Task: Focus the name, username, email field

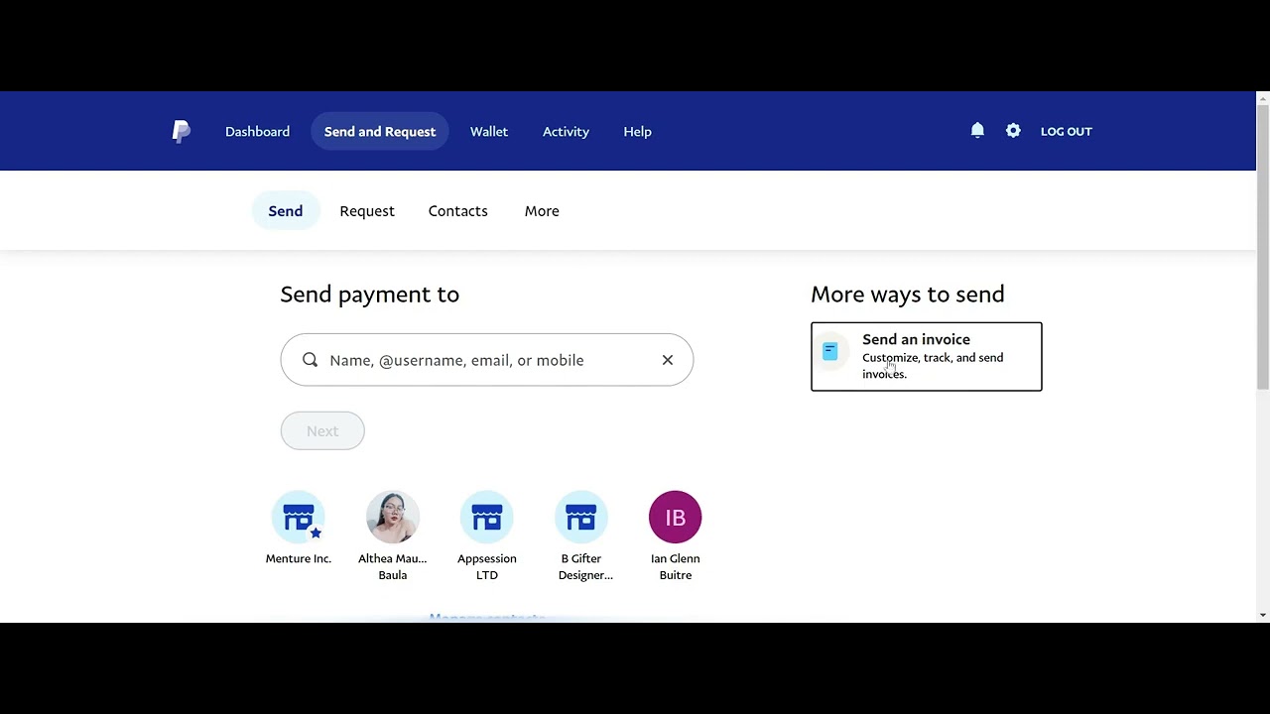Action: pos(487,360)
